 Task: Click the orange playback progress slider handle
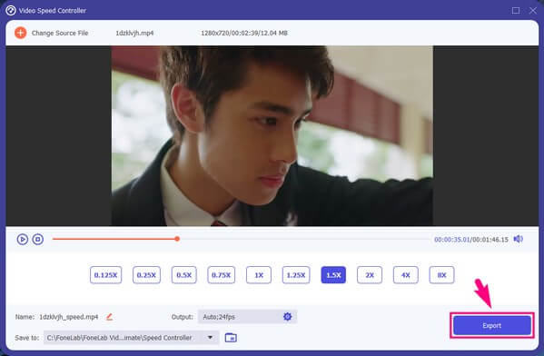click(177, 239)
